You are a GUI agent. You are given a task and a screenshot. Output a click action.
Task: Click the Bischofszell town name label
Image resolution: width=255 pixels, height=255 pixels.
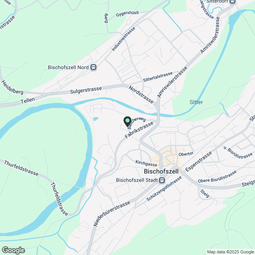pyautogui.click(x=161, y=171)
